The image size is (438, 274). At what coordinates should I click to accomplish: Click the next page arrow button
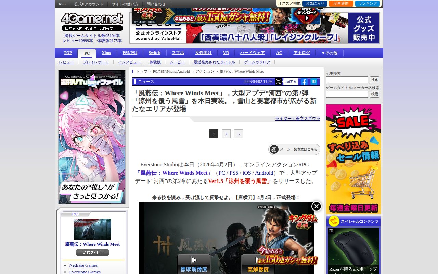point(239,134)
